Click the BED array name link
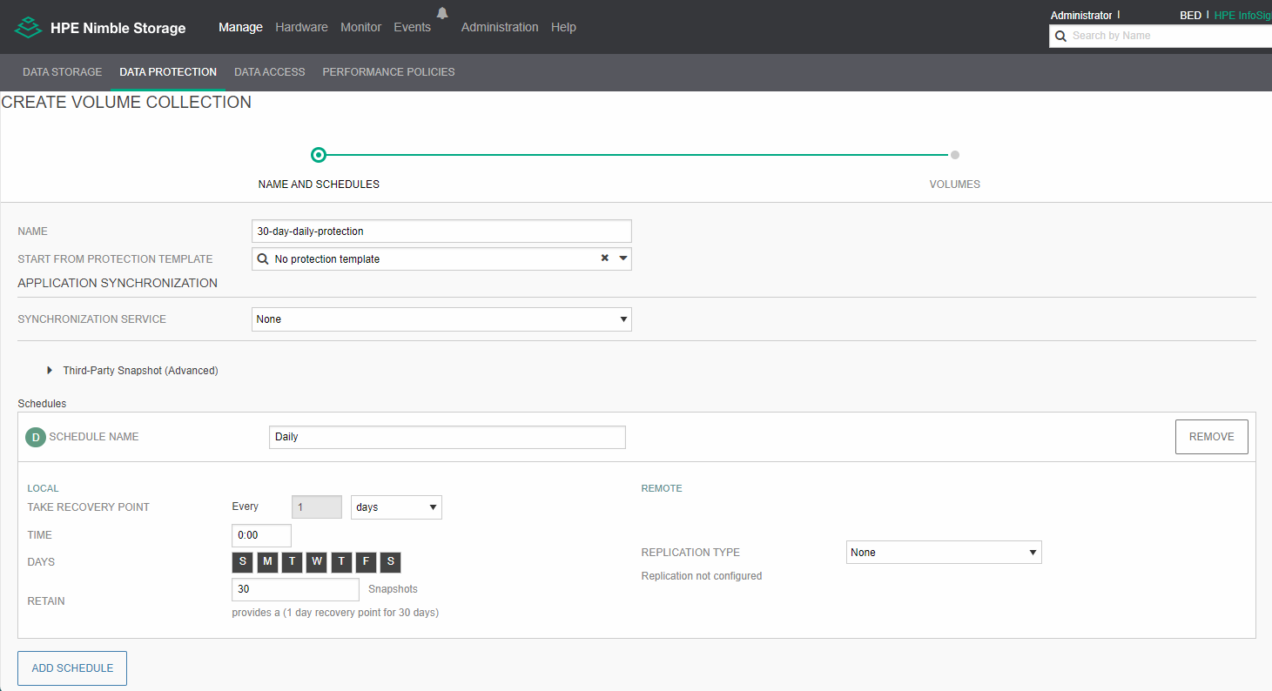Image resolution: width=1272 pixels, height=691 pixels. coord(1190,16)
